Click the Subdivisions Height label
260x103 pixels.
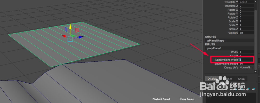click(x=226, y=64)
